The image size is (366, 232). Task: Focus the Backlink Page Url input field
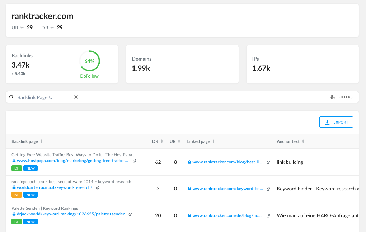[x=44, y=97]
